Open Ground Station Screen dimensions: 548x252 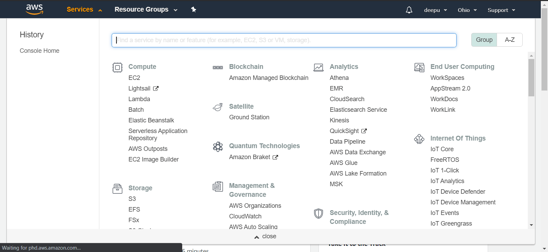249,117
